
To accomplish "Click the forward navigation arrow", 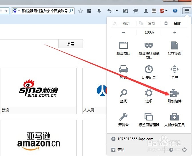I will pyautogui.click(x=6, y=11).
